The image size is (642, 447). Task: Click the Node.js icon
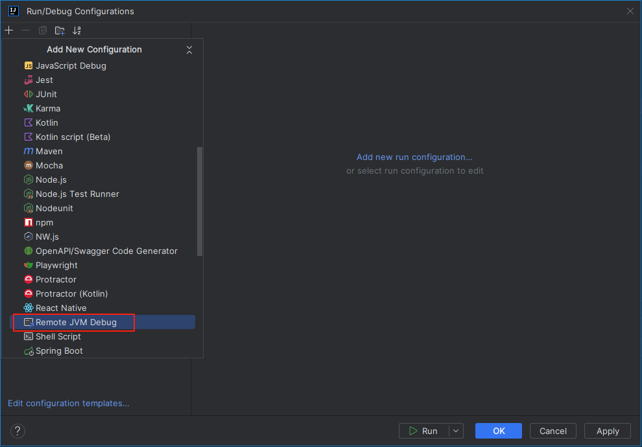[x=29, y=179]
